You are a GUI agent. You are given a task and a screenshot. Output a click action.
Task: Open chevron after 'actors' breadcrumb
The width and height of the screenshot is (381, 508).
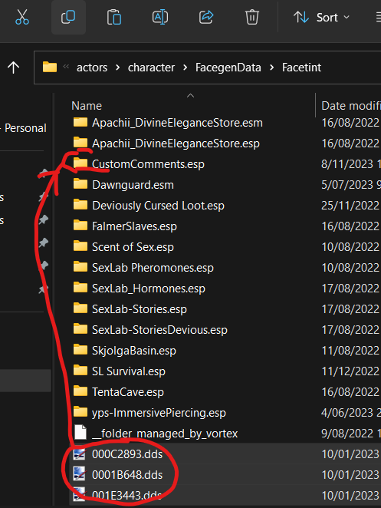[x=117, y=68]
